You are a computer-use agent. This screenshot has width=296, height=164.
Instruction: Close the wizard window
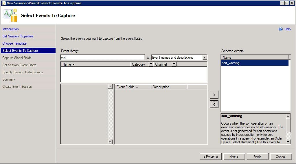click(292, 3)
